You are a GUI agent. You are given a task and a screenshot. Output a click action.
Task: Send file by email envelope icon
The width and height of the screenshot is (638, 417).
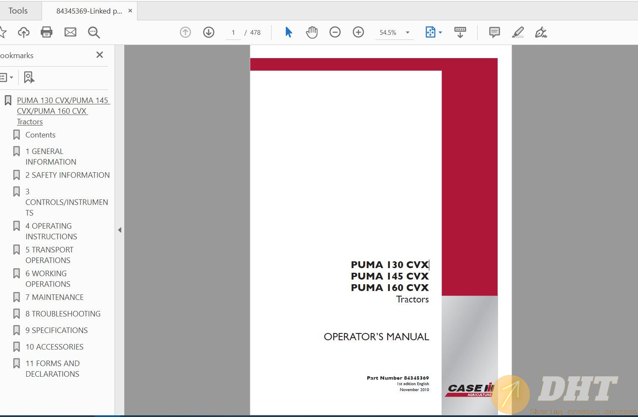70,32
